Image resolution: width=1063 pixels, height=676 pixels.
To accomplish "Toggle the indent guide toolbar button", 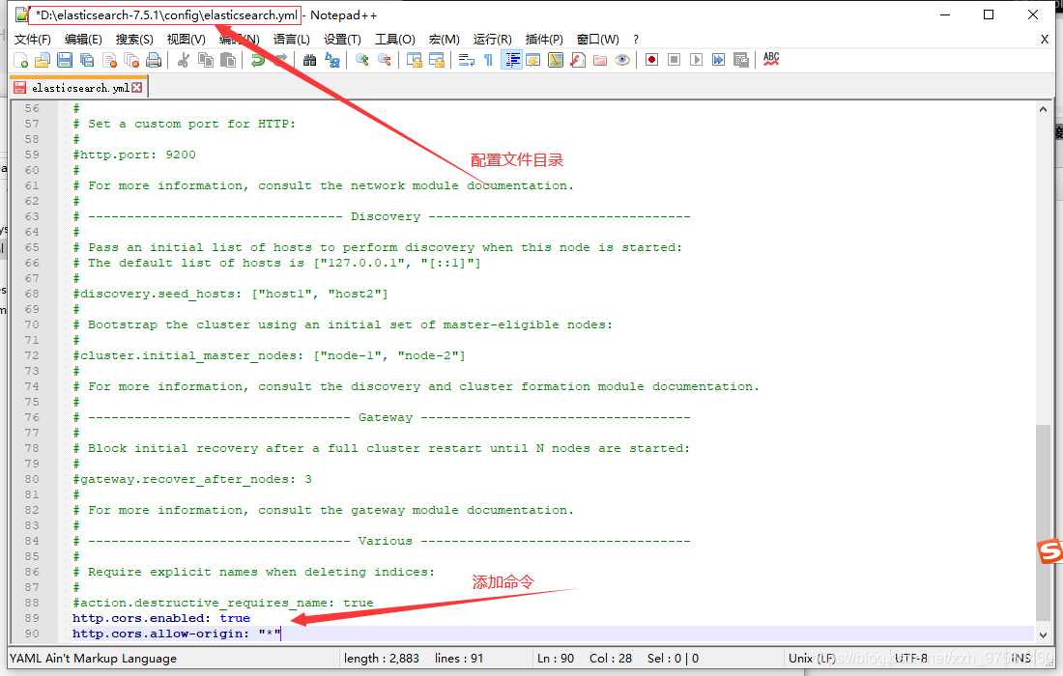I will (x=511, y=60).
